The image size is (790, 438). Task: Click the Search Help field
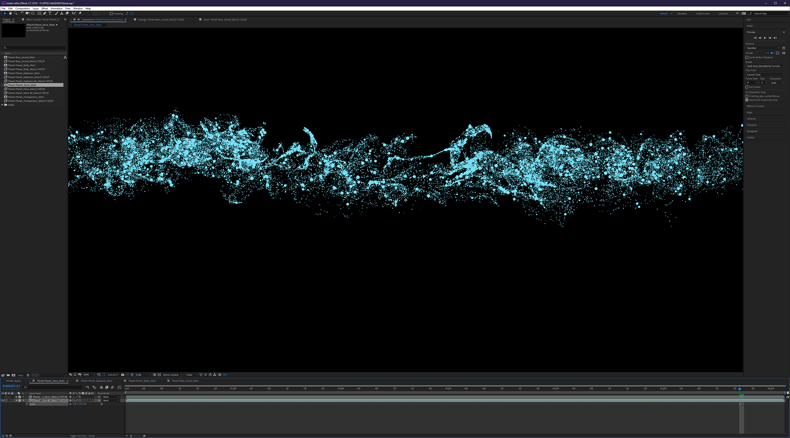click(x=769, y=14)
